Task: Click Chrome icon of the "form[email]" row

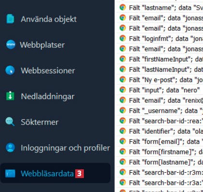Action: coord(122,141)
